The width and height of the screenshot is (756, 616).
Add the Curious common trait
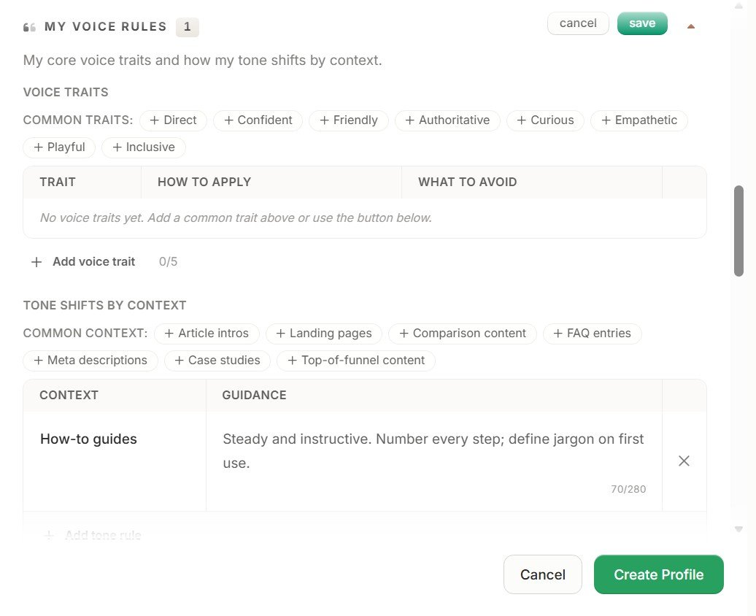[545, 120]
